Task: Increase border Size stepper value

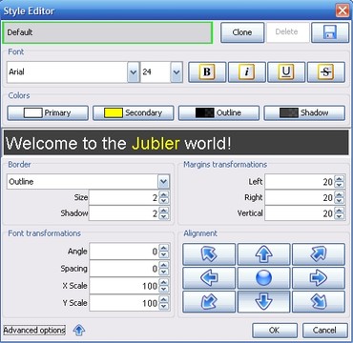Action: 164,195
